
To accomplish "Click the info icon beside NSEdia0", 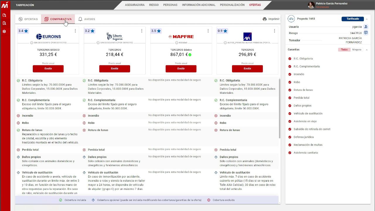I will tap(177, 43).
